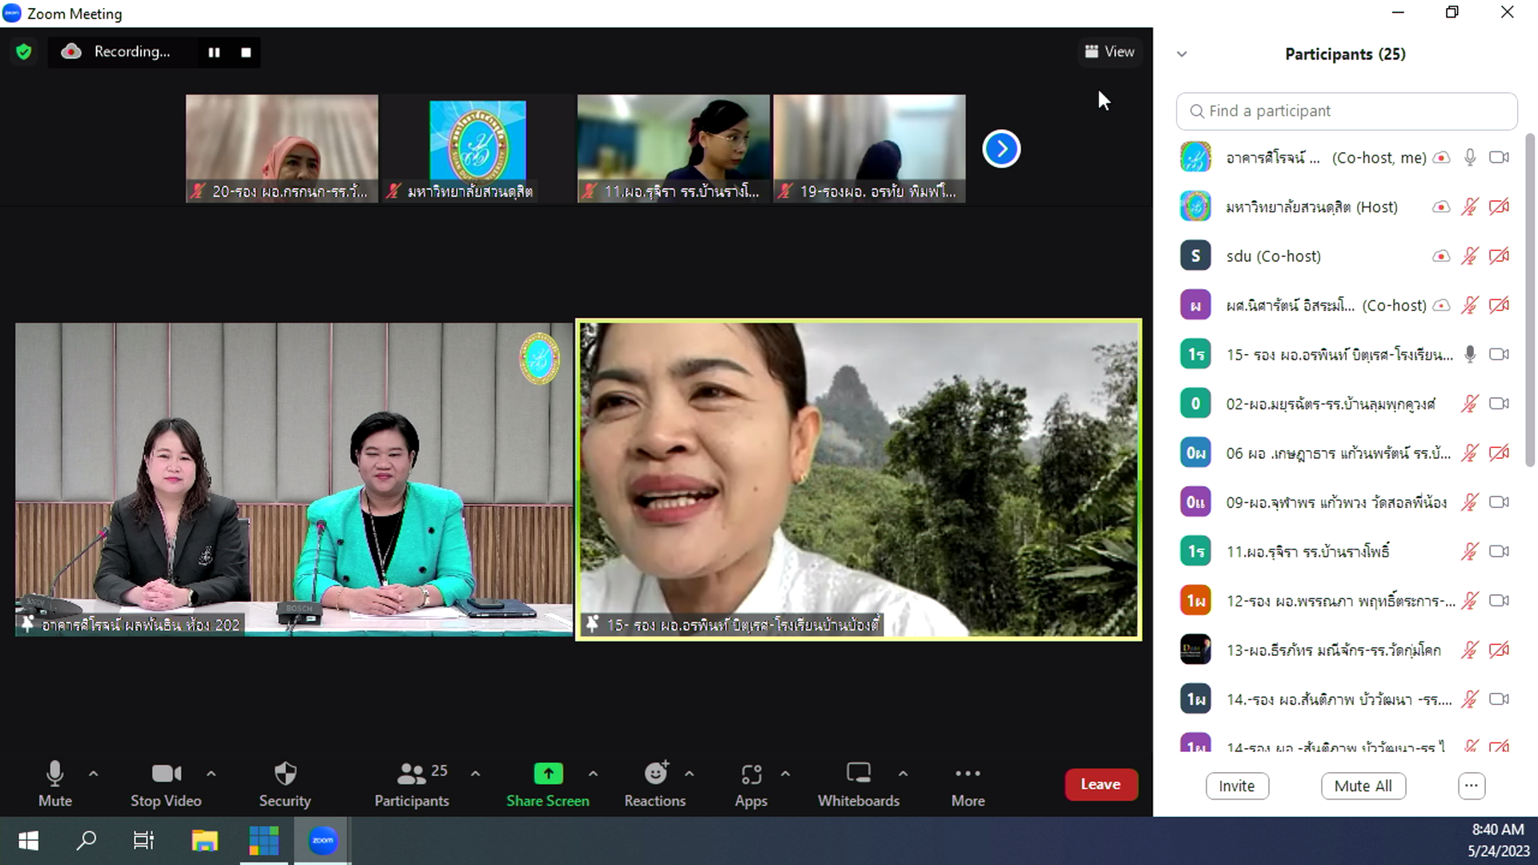
Task: Select the 20-รอง ผอ.กรกนก video thumbnail
Action: point(282,148)
